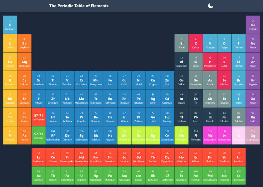Select the Hydrogen element tile

[10, 25]
